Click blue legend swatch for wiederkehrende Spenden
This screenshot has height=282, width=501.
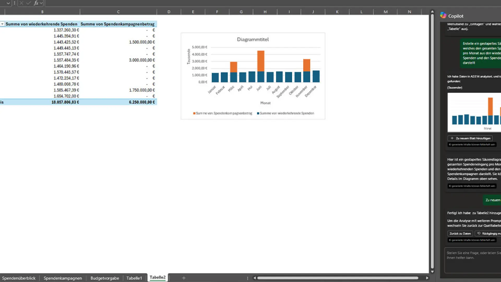[258, 113]
